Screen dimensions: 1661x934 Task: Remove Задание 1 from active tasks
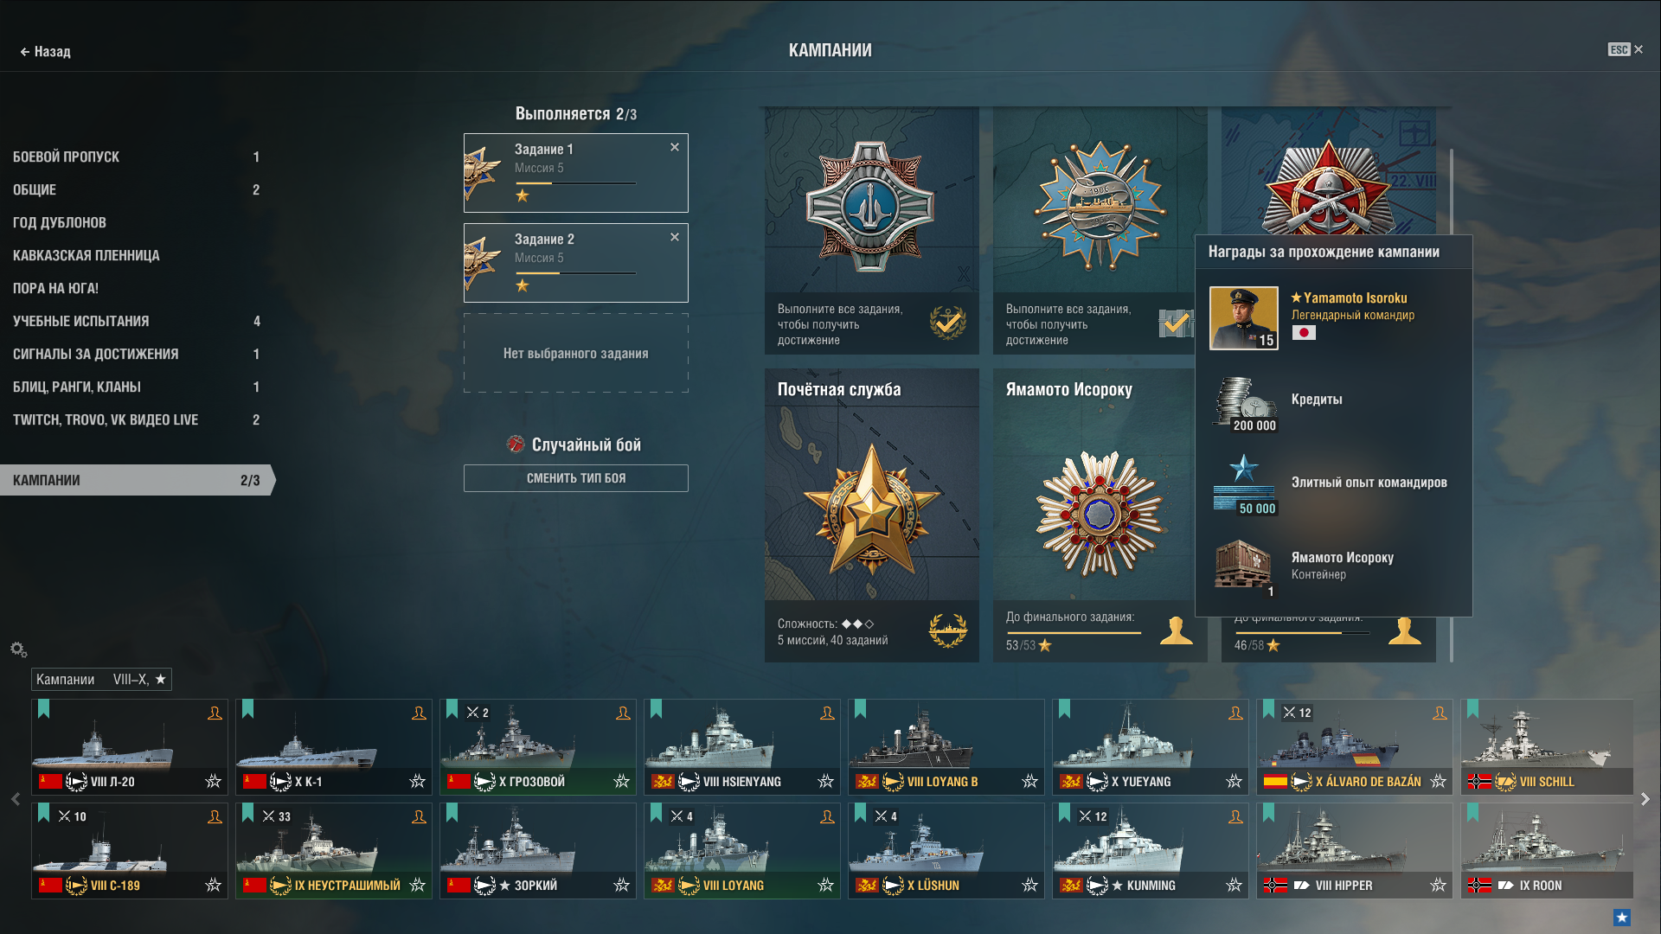675,147
